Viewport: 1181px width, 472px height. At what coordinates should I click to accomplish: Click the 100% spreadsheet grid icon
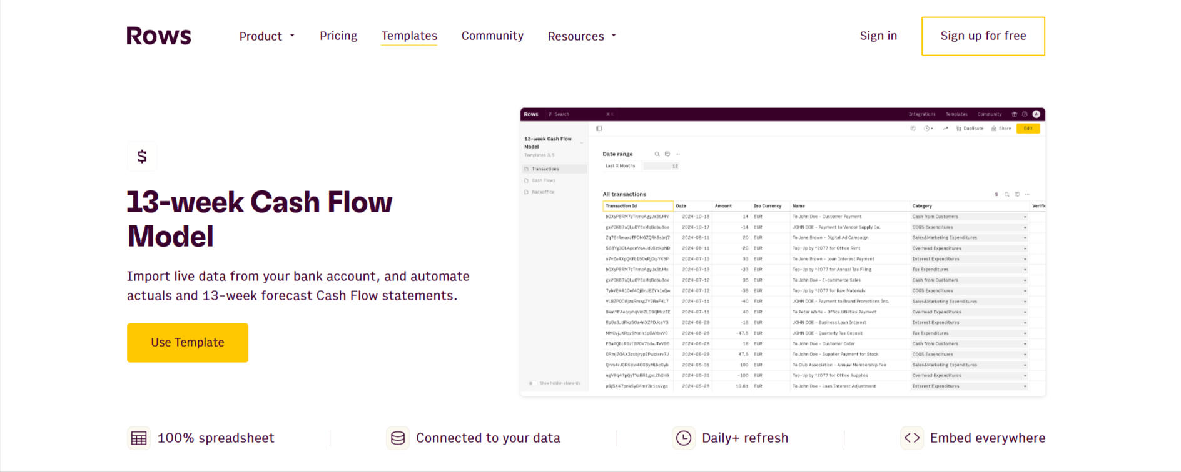pyautogui.click(x=139, y=438)
